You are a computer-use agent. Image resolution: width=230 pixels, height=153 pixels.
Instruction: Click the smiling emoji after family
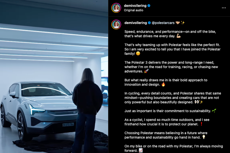138,54
